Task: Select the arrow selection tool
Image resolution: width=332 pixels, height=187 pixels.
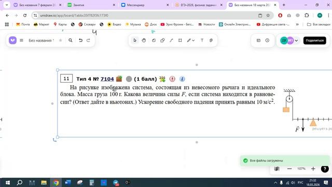Action: (135, 41)
